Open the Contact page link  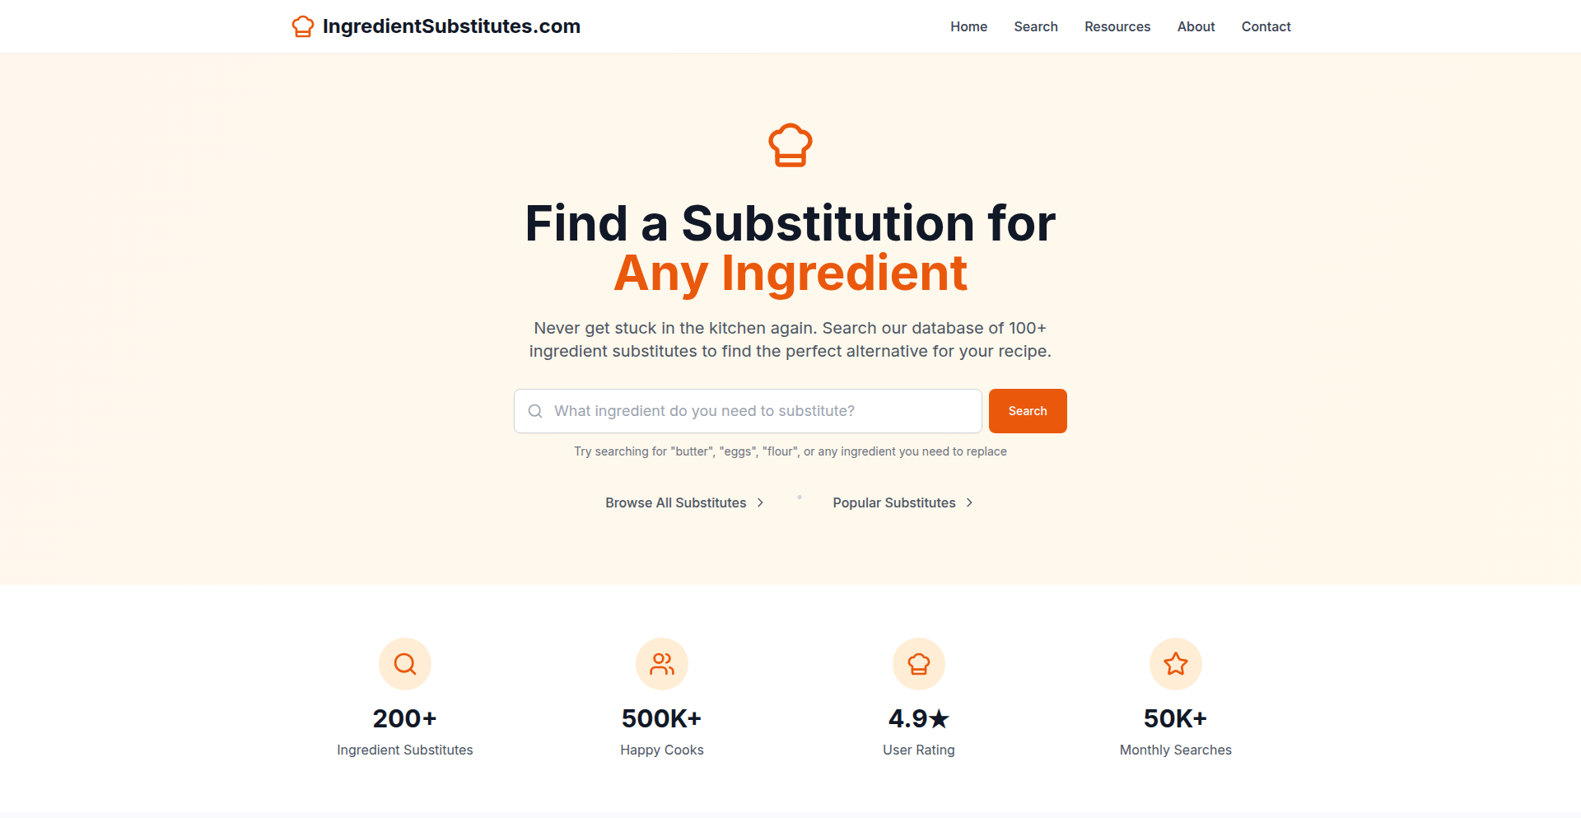coord(1266,26)
